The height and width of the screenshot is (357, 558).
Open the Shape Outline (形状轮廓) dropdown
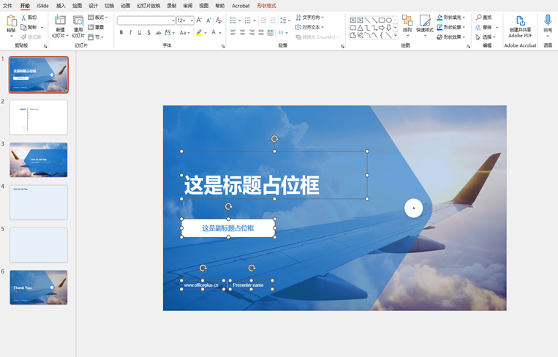451,27
